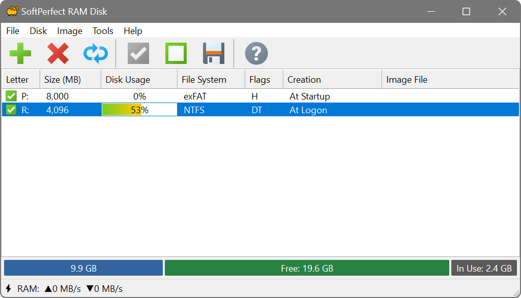The width and height of the screenshot is (521, 298).
Task: Mount the disk using the checkmark icon
Action: 138,53
